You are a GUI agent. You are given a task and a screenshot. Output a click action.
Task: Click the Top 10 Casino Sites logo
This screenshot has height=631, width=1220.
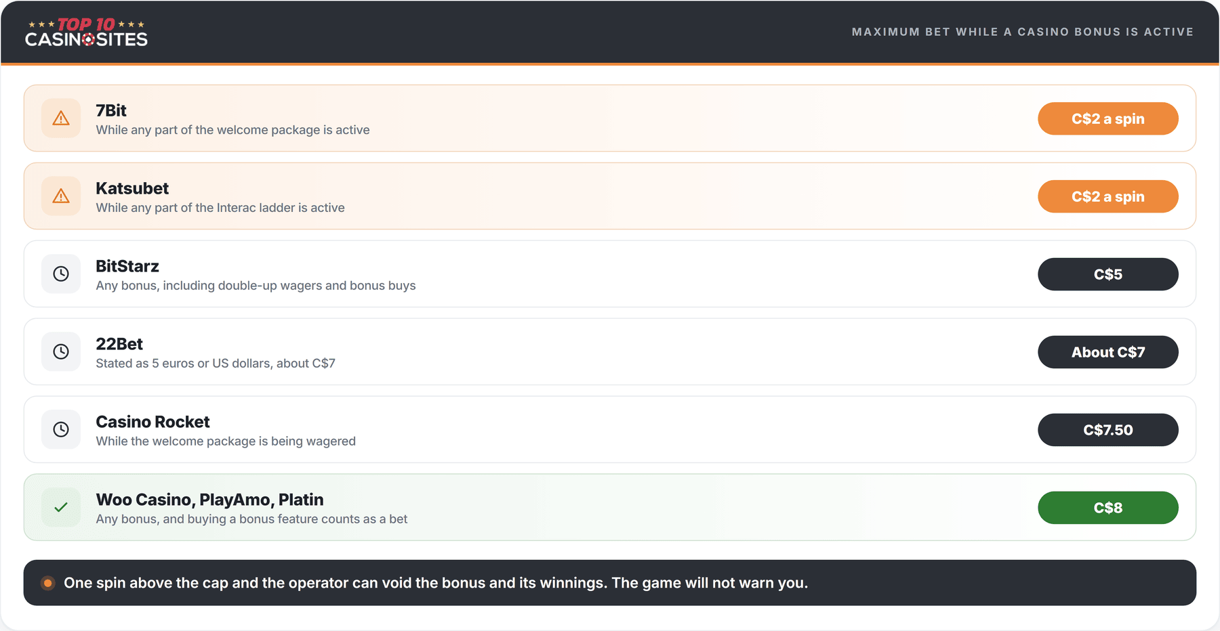tap(86, 32)
